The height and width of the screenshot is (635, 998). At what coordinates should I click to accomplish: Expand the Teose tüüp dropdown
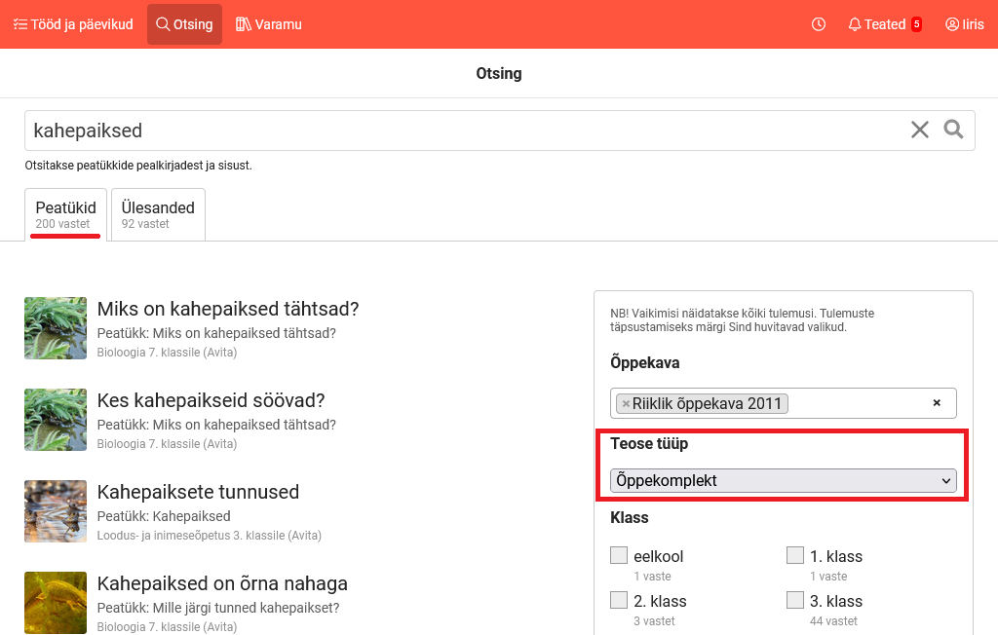coord(784,480)
